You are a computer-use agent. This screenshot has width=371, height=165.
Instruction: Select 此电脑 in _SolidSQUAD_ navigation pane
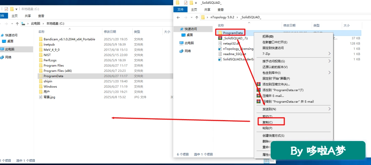[189, 43]
